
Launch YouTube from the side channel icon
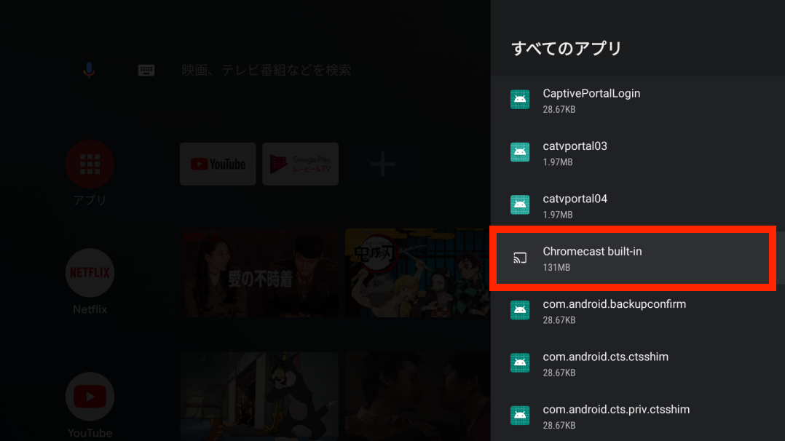(90, 397)
